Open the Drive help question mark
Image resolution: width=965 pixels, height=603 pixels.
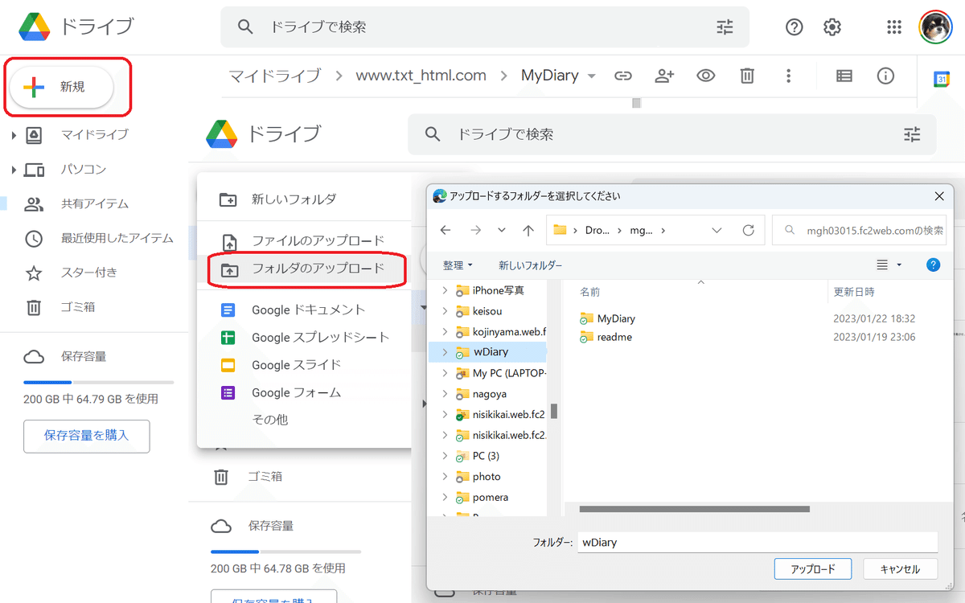795,27
